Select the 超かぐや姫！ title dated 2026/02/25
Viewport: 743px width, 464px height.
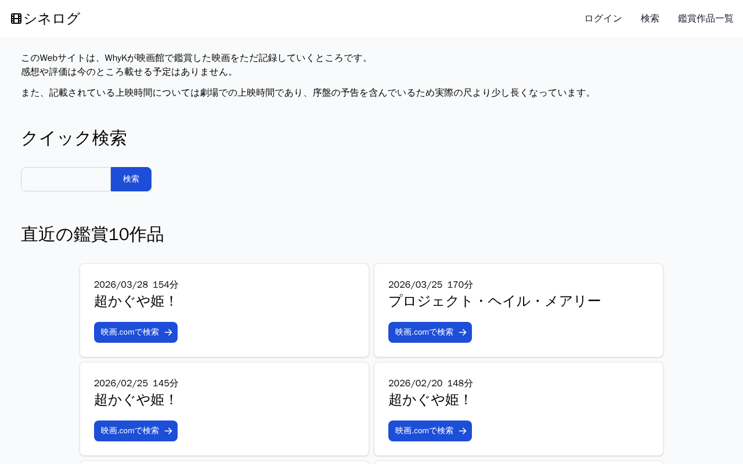[x=135, y=400]
